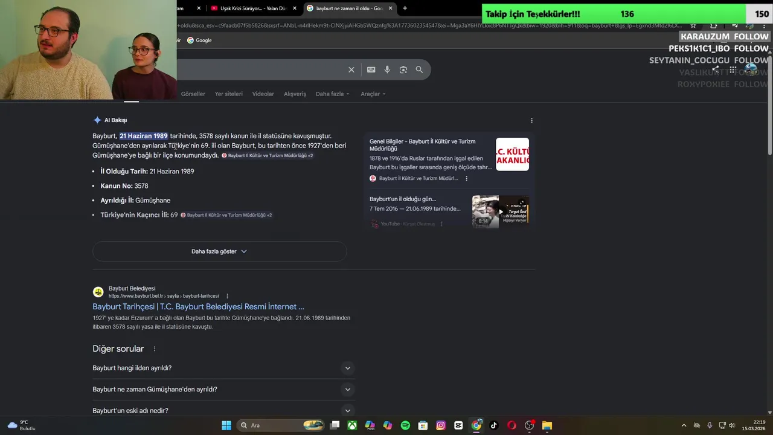Switch to the Videolar results tab

(263, 94)
